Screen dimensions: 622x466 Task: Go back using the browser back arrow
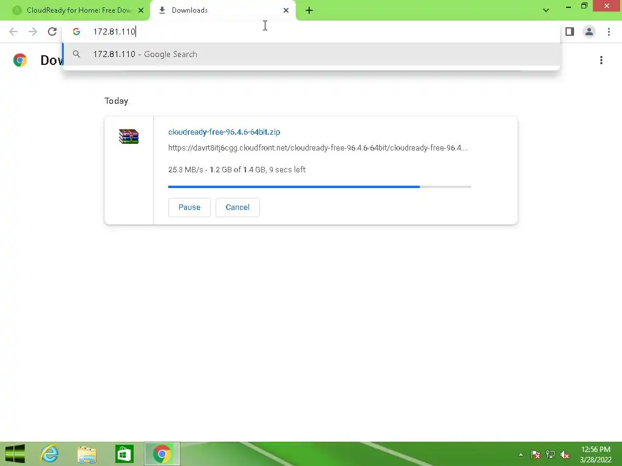13,32
